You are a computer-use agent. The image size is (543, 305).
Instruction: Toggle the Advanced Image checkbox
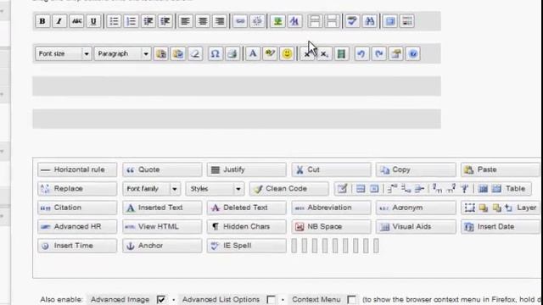[x=161, y=299]
